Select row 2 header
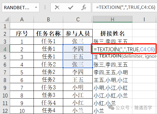This screenshot has width=157, height=114. click(5, 33)
